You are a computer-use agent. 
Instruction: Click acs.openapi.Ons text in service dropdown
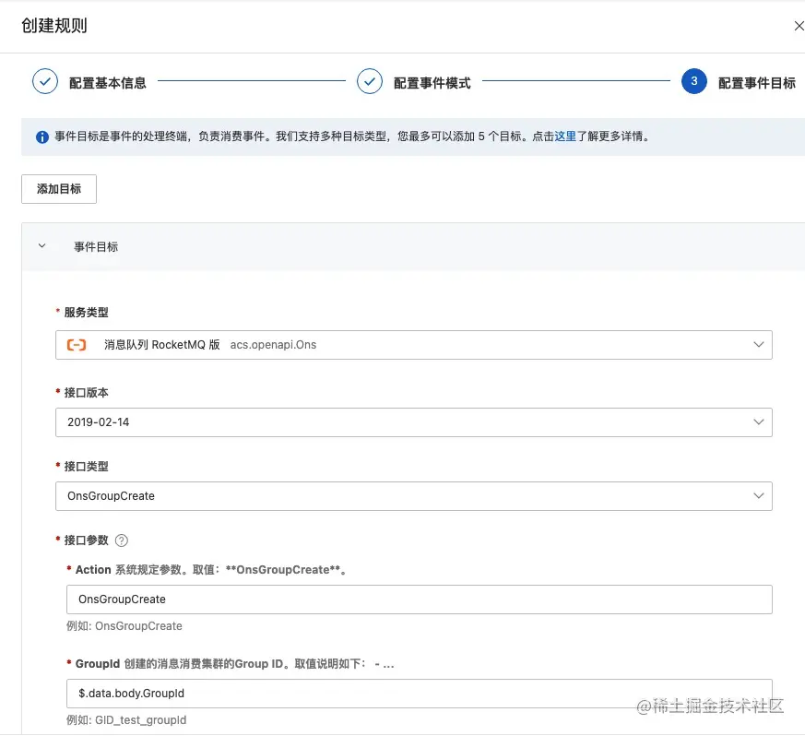coord(273,345)
